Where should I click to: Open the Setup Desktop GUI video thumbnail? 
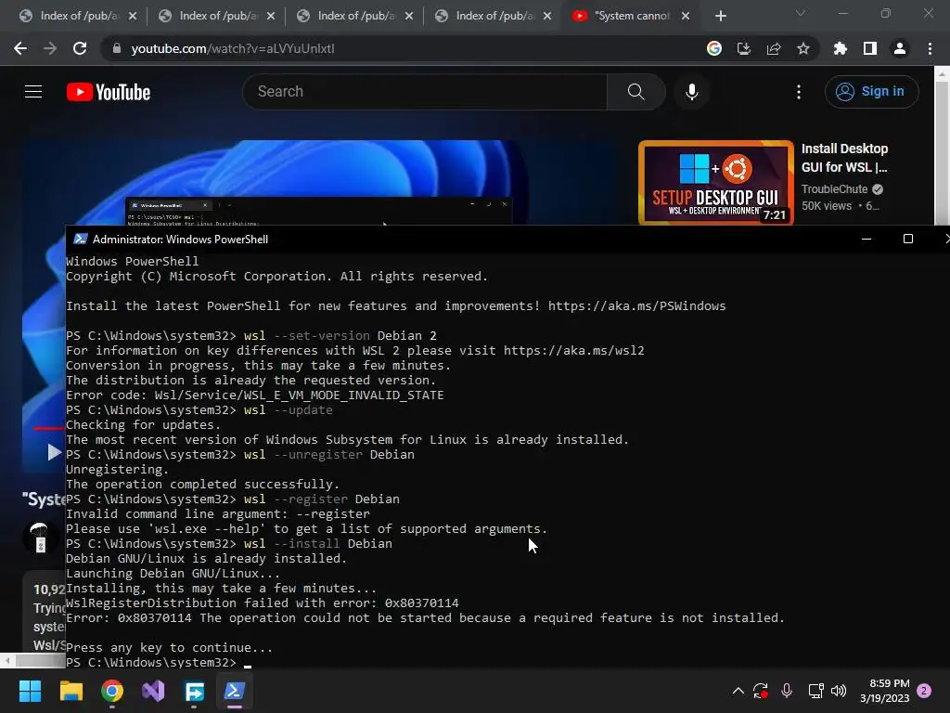click(715, 182)
